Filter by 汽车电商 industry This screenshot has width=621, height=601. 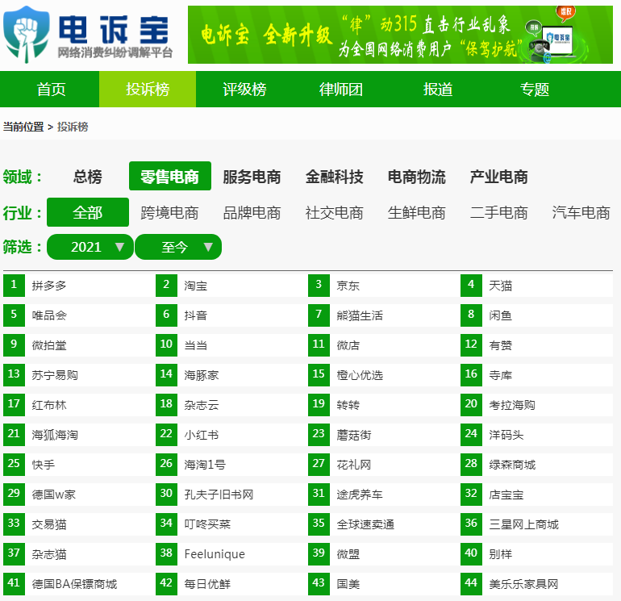click(x=581, y=212)
